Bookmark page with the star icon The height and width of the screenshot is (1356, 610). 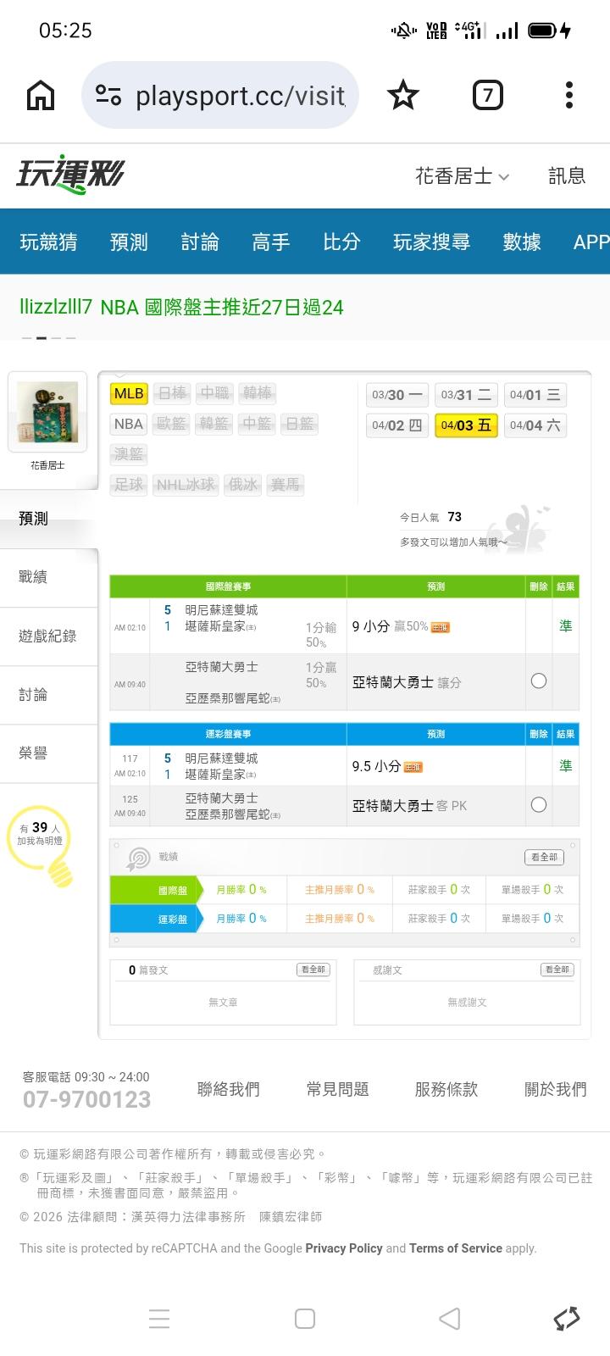coord(402,96)
